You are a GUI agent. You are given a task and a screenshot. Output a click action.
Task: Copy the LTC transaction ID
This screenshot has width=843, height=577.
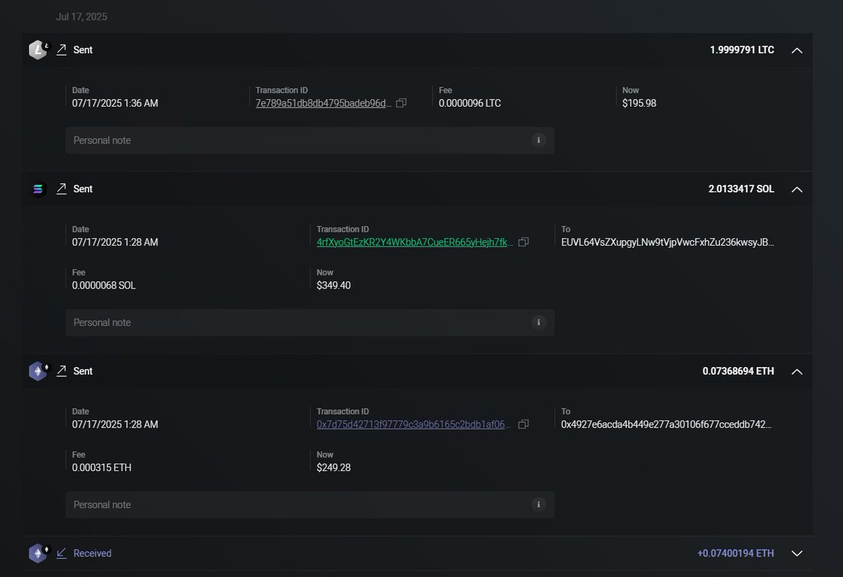coord(401,103)
